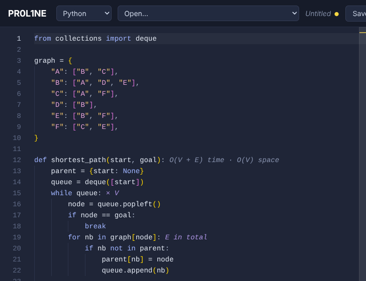Screen dimensions: 366x281
Task: Click the "C" key string on line 6
Action: [57, 94]
